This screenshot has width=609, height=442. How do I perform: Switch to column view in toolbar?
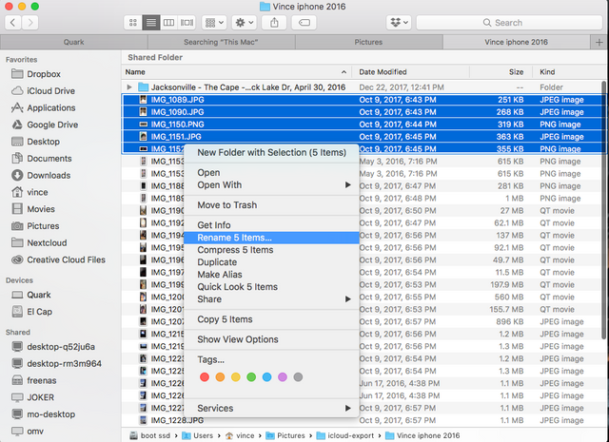coord(168,22)
